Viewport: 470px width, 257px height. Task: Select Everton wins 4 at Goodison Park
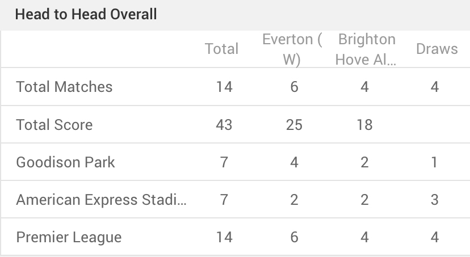pyautogui.click(x=294, y=162)
